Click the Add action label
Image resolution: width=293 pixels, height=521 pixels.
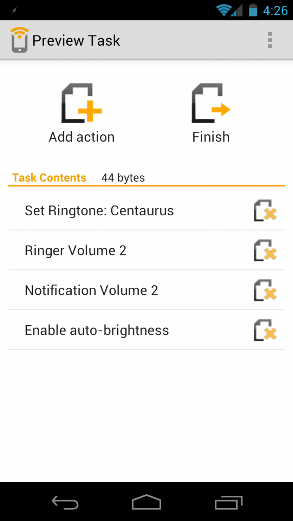tap(82, 137)
